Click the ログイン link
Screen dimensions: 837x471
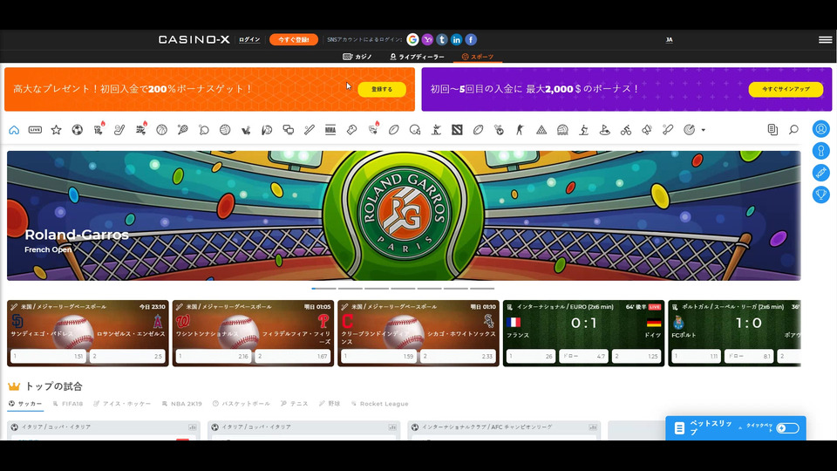[x=249, y=39]
